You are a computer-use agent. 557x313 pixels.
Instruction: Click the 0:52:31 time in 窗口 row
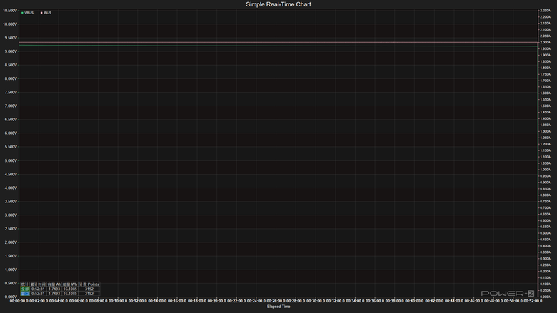[x=38, y=294]
